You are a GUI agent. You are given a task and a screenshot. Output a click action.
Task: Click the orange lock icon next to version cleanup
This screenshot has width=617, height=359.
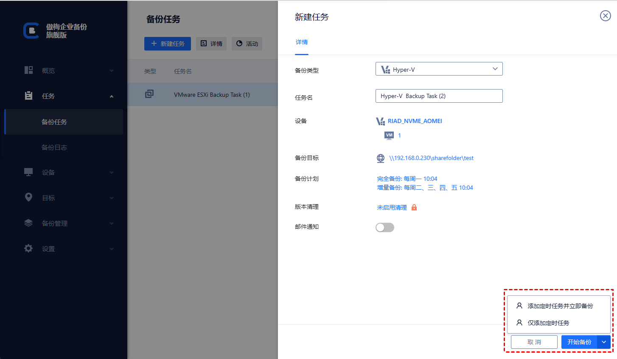(x=414, y=208)
